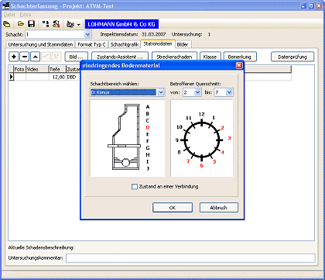This screenshot has width=325, height=280.
Task: Select clock position 10 on diagram
Action: click(x=180, y=127)
